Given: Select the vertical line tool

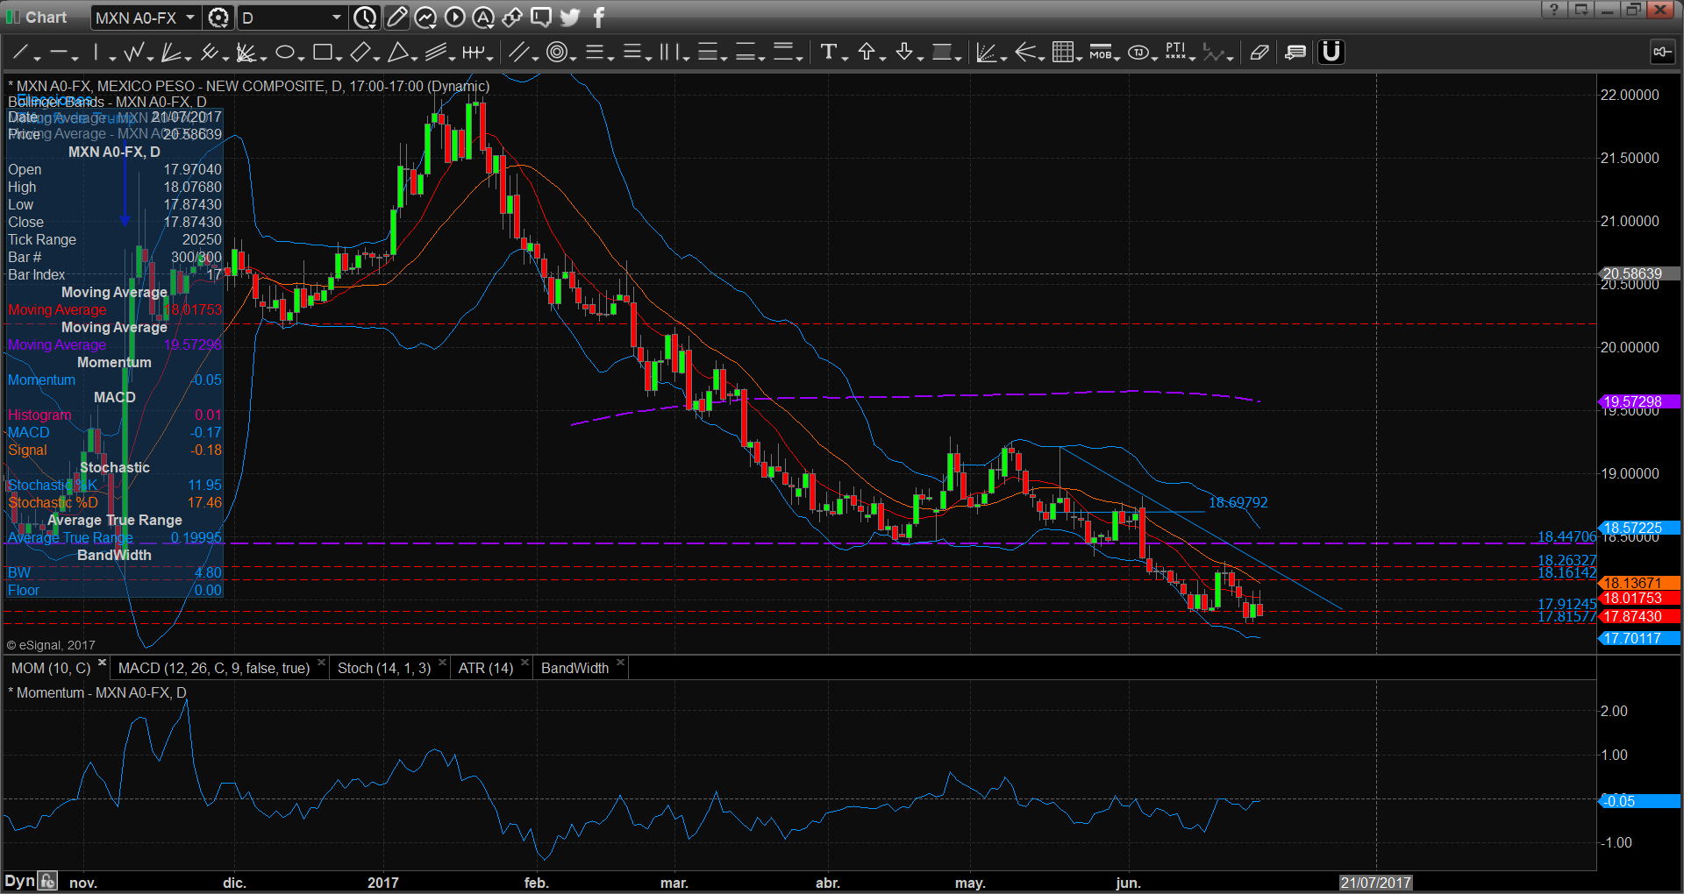Looking at the screenshot, I should (96, 53).
